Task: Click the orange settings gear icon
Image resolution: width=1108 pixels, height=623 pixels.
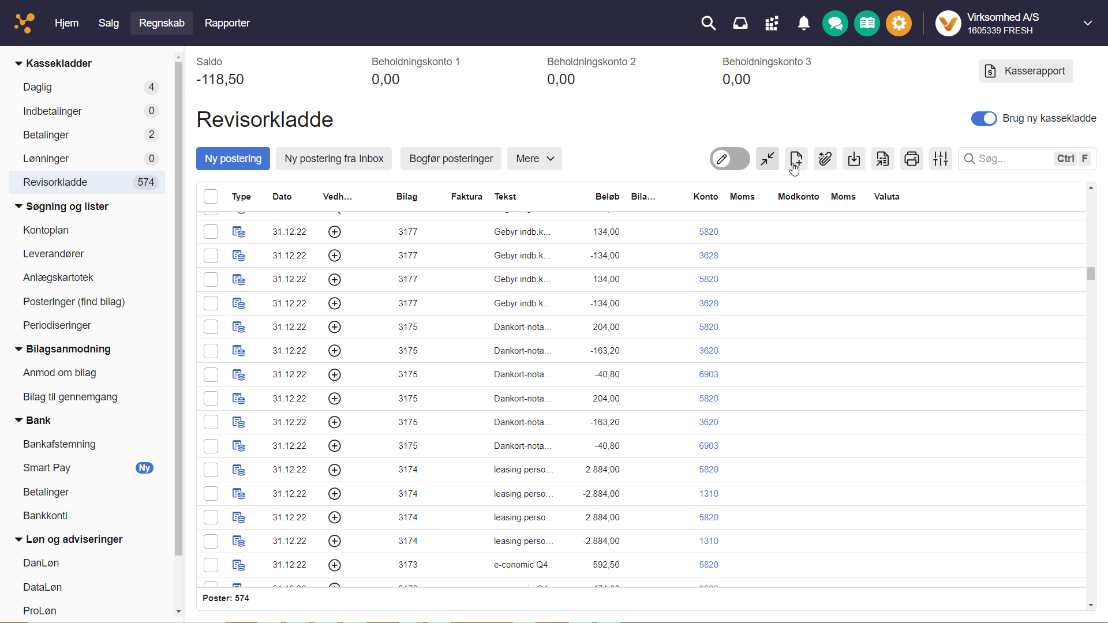Action: pos(899,24)
